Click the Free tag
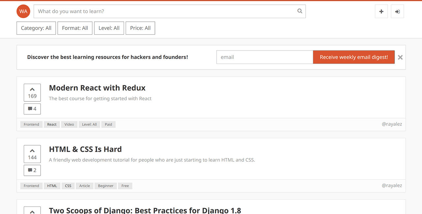The width and height of the screenshot is (422, 214). [125, 186]
